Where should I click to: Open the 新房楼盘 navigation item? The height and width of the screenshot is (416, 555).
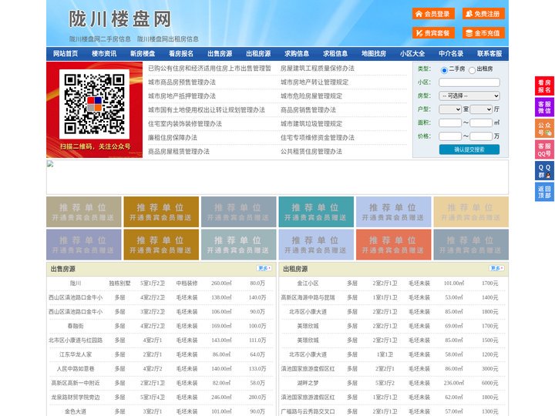click(x=143, y=54)
